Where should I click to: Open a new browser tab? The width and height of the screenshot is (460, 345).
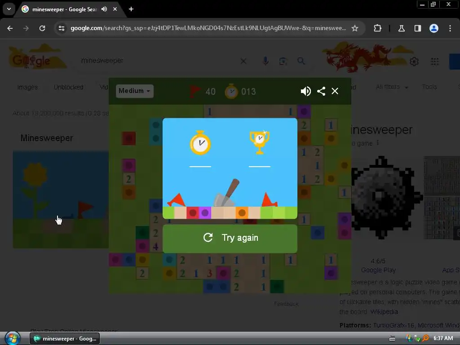(x=131, y=9)
